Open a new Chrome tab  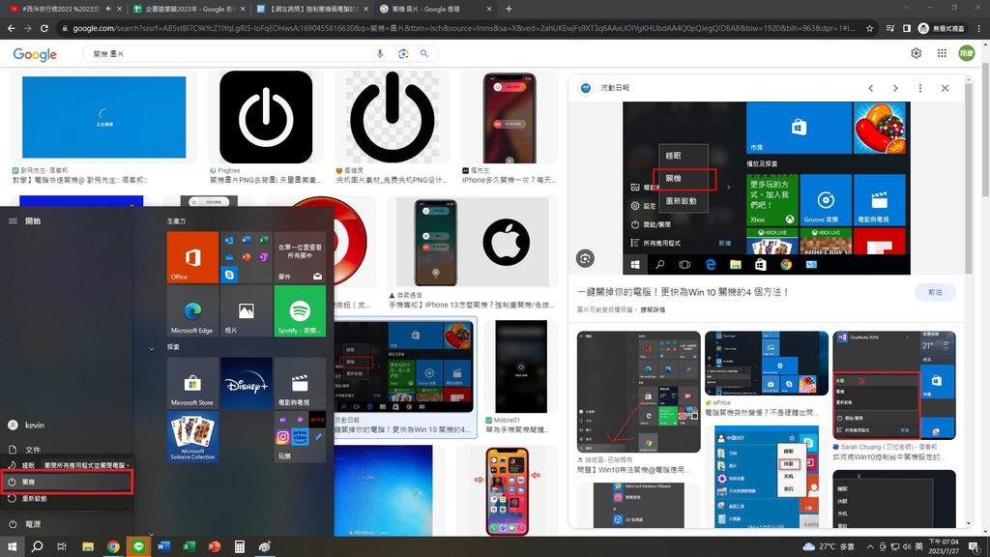tap(509, 9)
